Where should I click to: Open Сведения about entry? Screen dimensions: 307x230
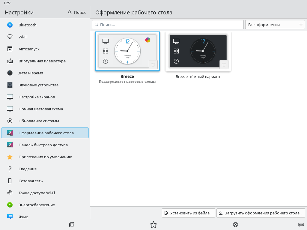(45, 169)
